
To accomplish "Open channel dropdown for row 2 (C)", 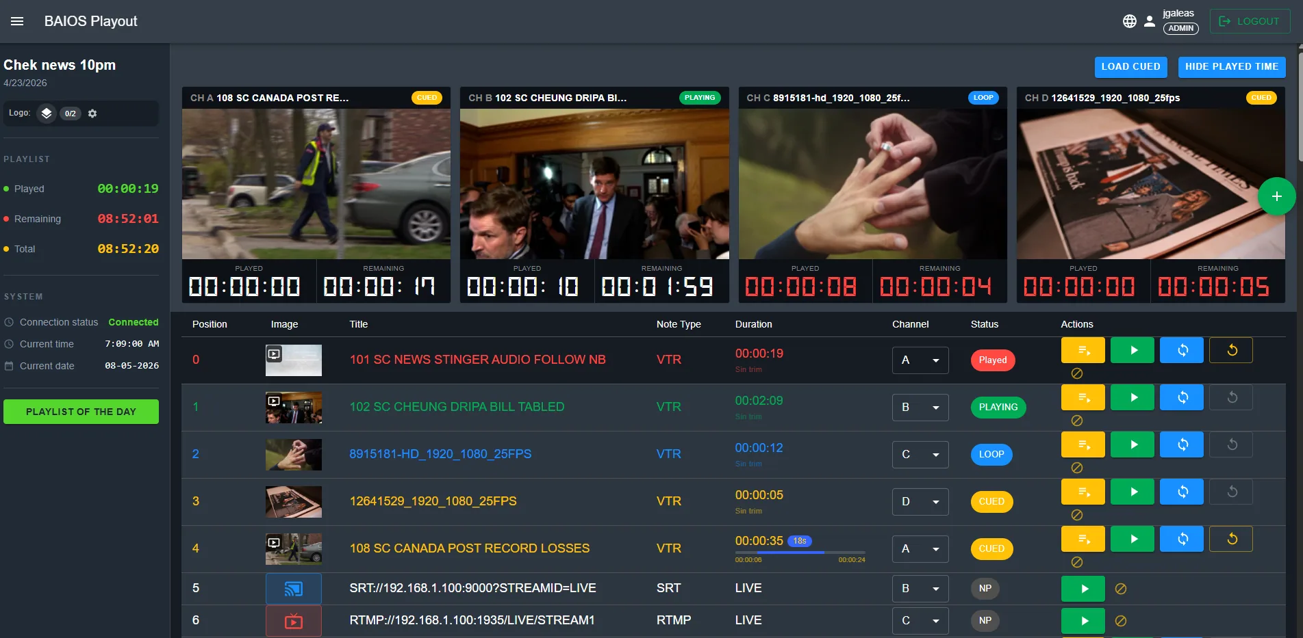I will 920,455.
